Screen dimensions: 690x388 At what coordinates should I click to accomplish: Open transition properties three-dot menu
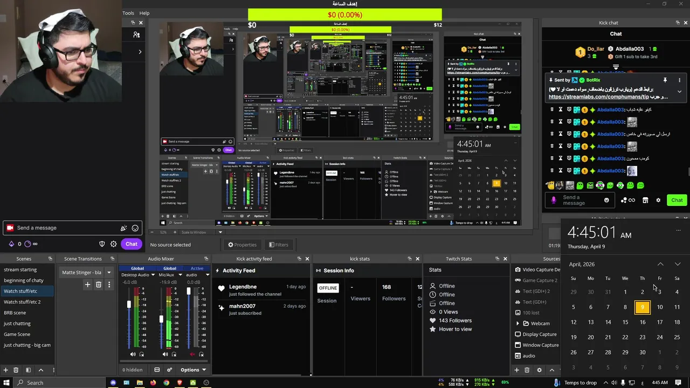coord(109,285)
